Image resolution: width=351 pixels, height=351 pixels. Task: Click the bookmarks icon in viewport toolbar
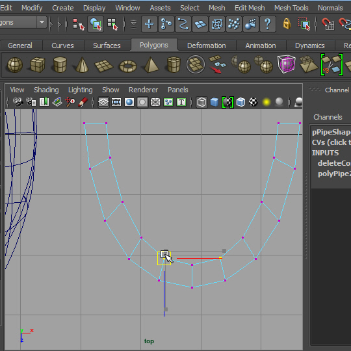pyautogui.click(x=44, y=102)
